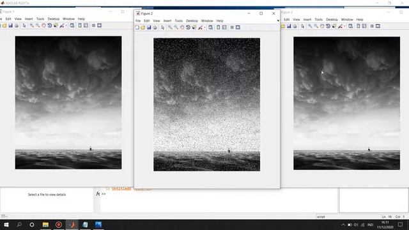Show hidden system tray icons chevron
Screen dimensions: 409x230
(x=343, y=225)
